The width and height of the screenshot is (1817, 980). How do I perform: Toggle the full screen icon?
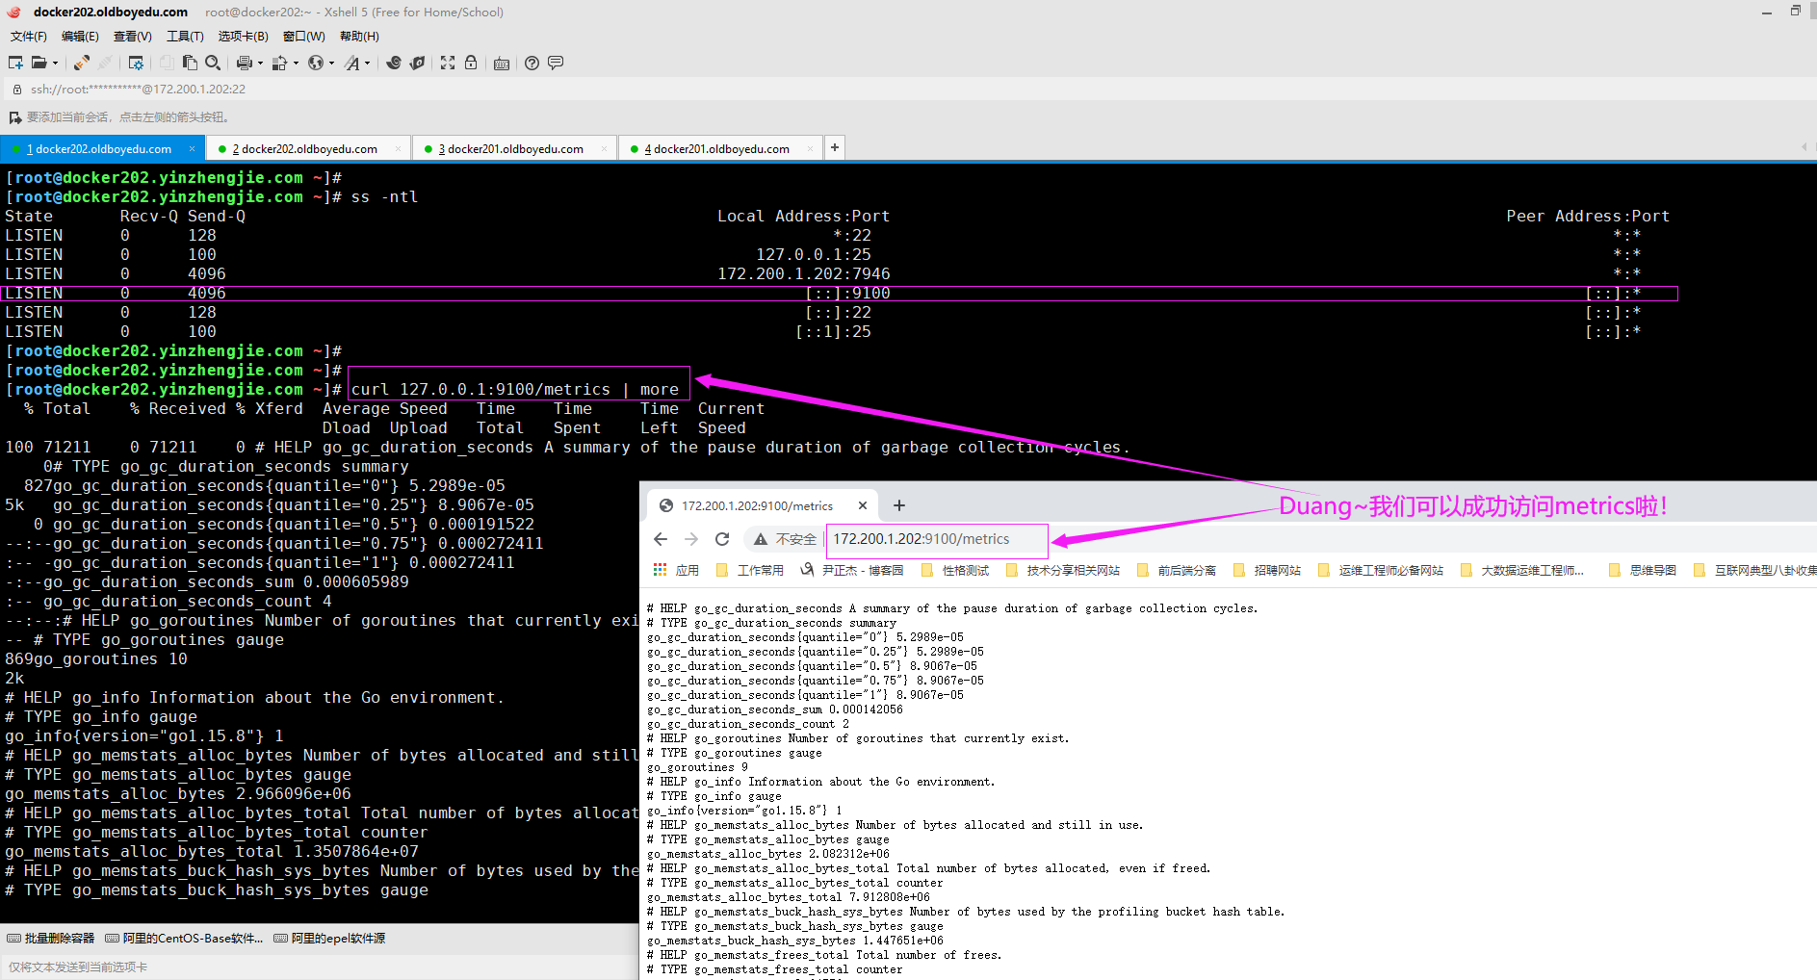448,63
